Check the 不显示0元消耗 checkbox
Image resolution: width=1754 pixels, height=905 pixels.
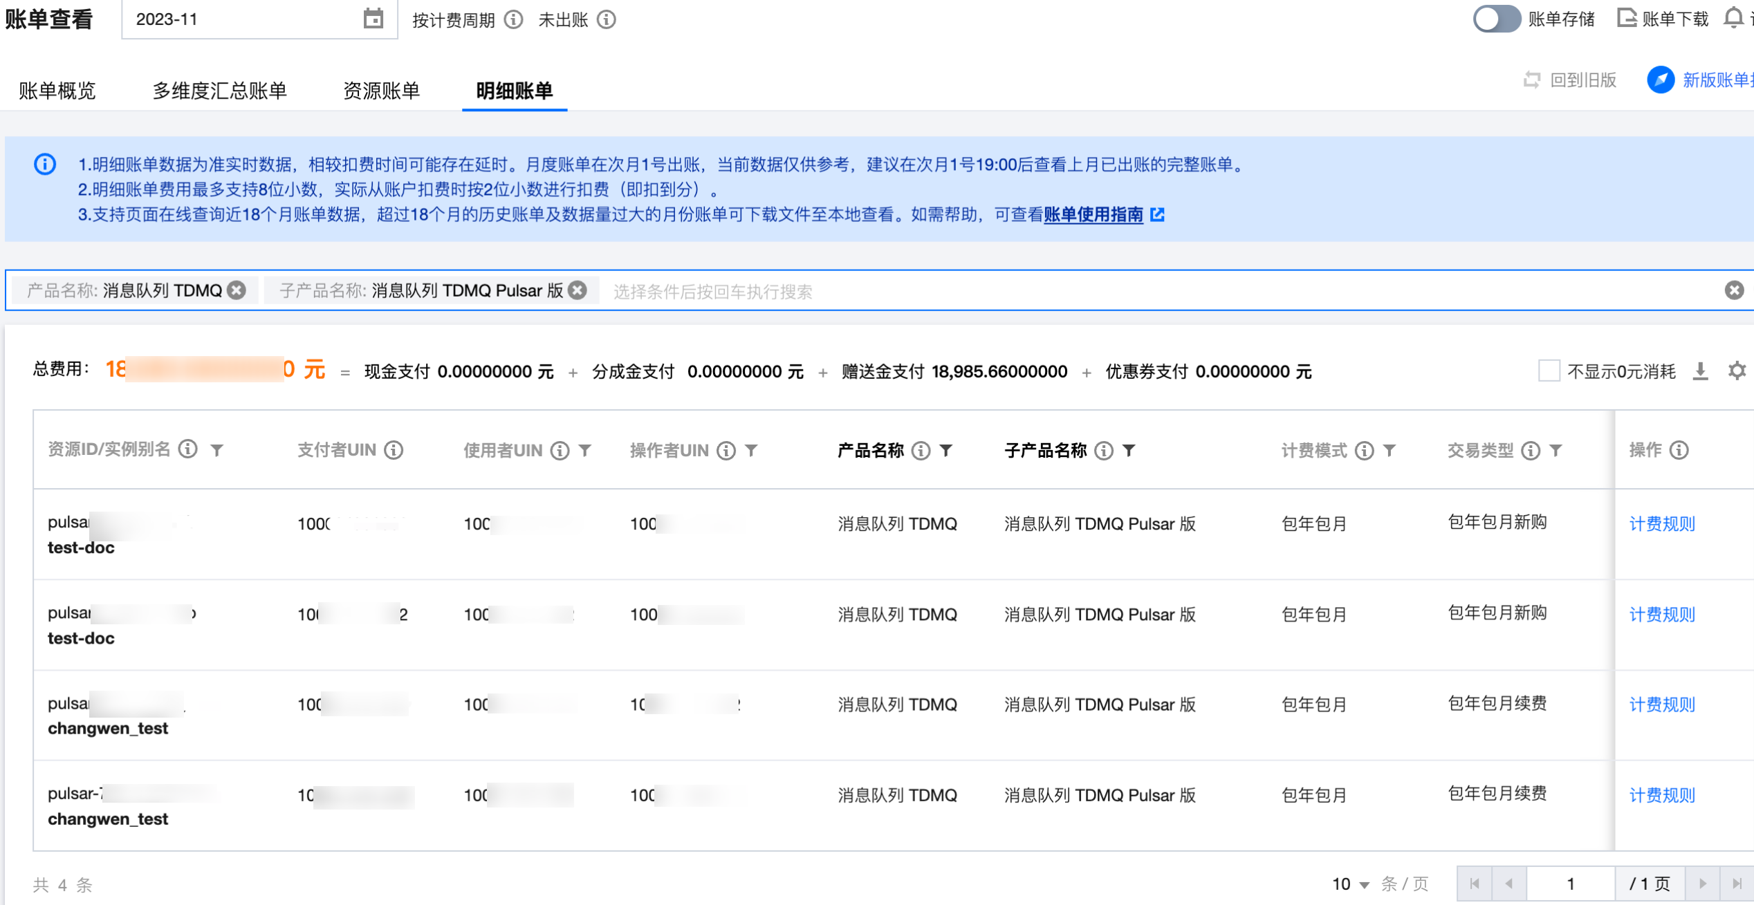click(1549, 371)
